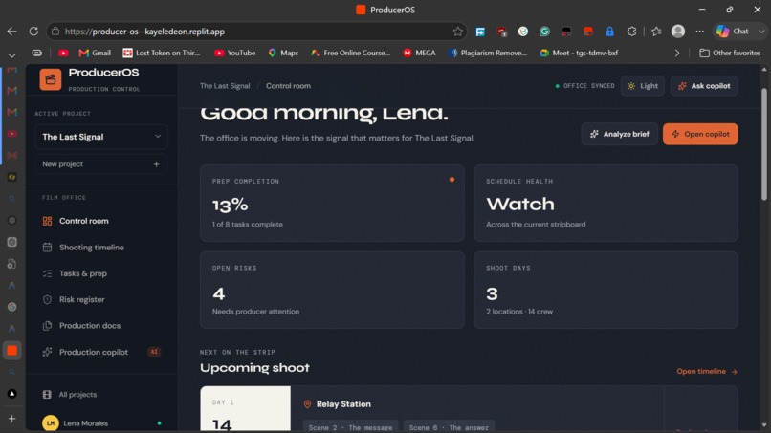Click Scene 6 · The answer tag
This screenshot has width=771, height=433.
449,427
